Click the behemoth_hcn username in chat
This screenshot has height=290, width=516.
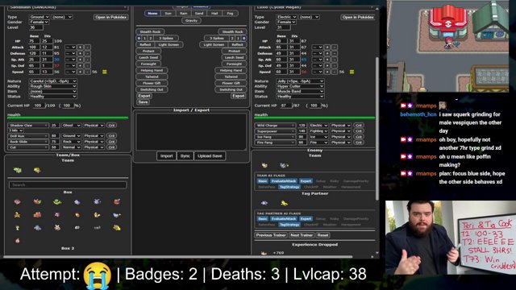tap(418, 114)
